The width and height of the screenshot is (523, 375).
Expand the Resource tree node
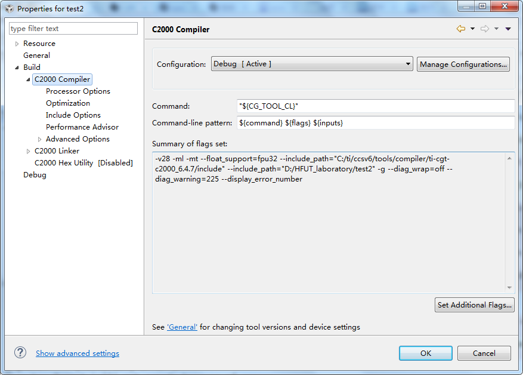pos(17,44)
